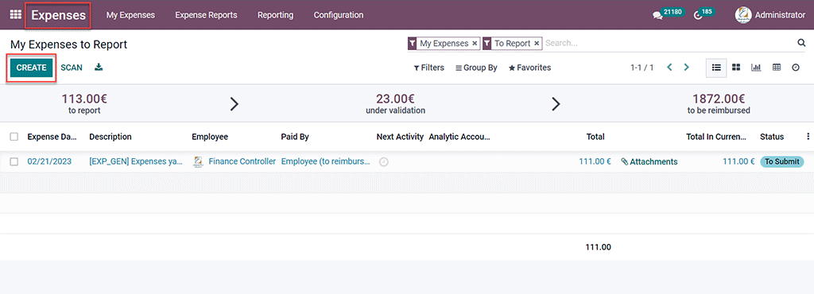
Task: Open the [EXP_GEN] Expenses description cell
Action: pos(136,162)
